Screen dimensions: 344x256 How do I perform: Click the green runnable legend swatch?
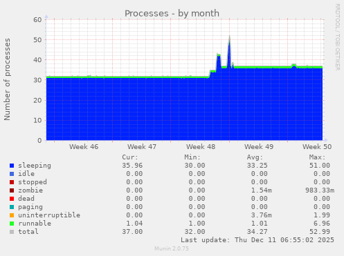12,224
